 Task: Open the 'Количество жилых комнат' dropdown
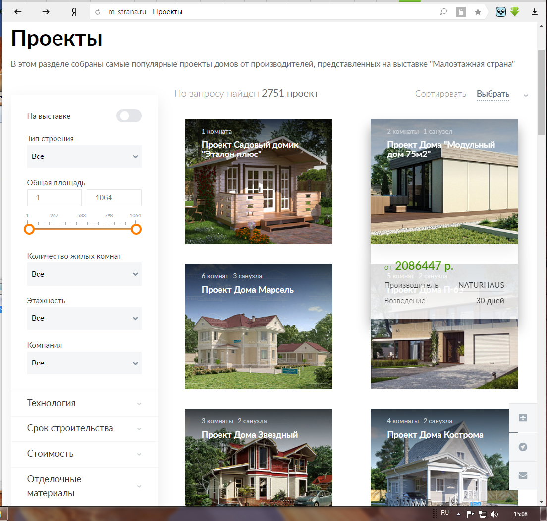coord(84,274)
